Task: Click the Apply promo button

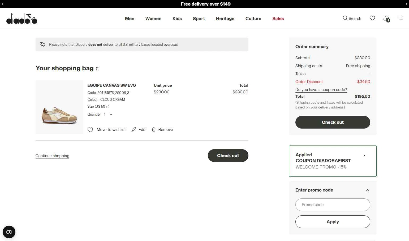Action: [x=333, y=222]
